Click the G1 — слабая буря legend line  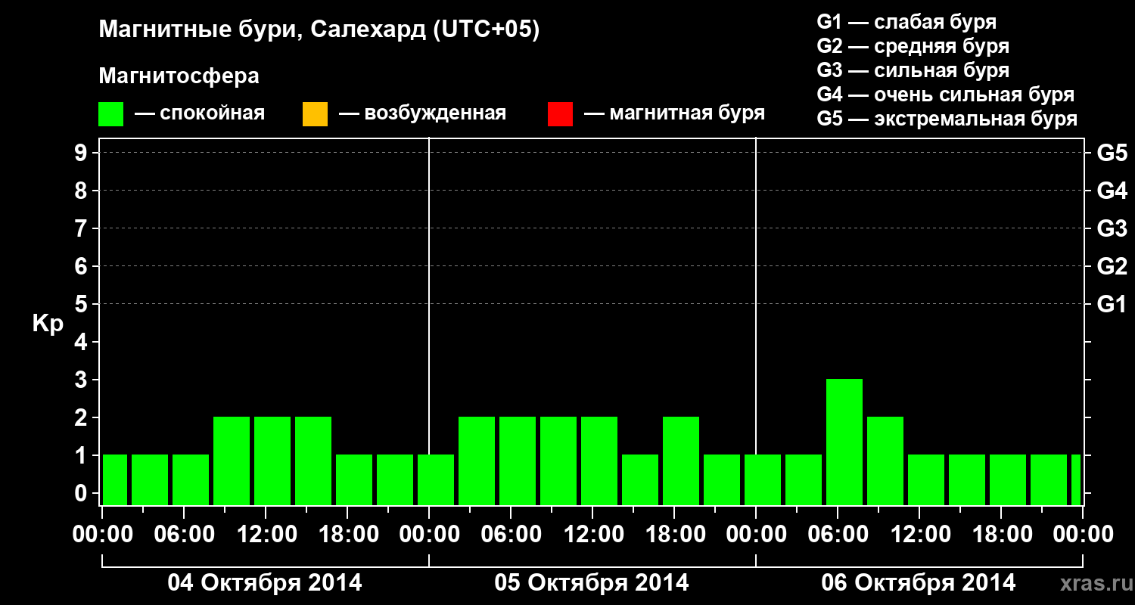click(x=906, y=22)
